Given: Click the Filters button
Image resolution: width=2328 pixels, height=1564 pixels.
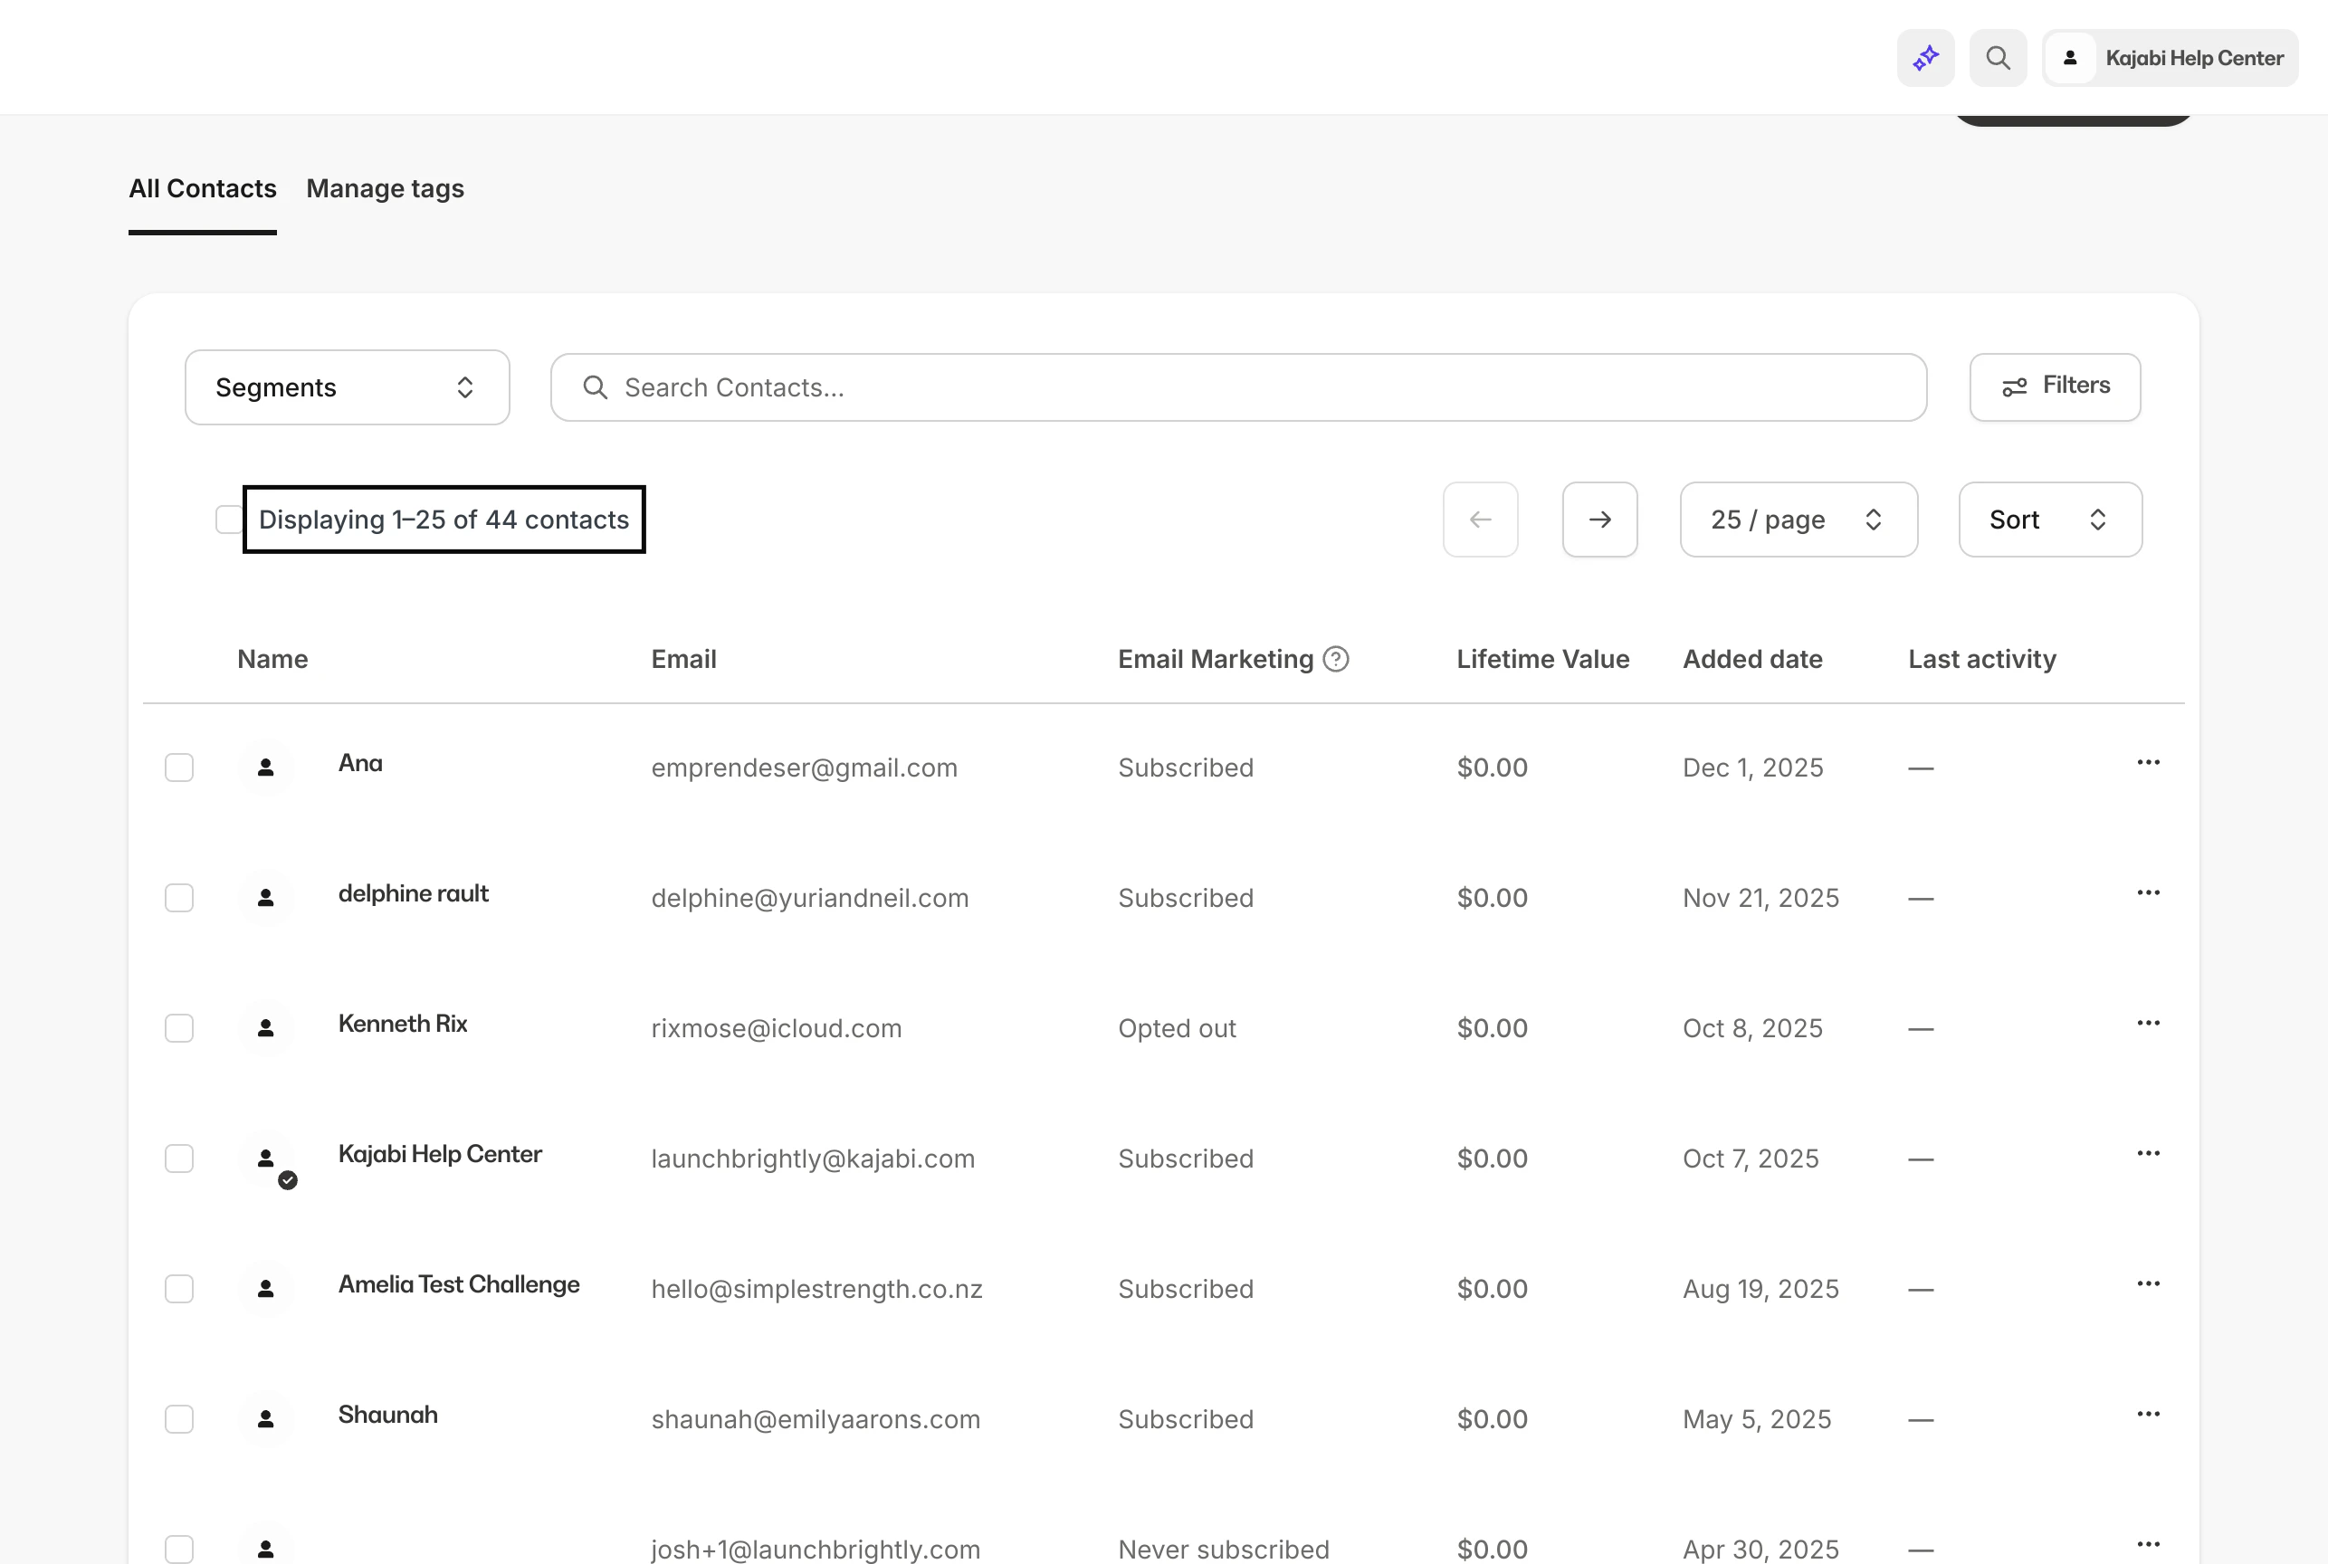Looking at the screenshot, I should tap(2054, 387).
